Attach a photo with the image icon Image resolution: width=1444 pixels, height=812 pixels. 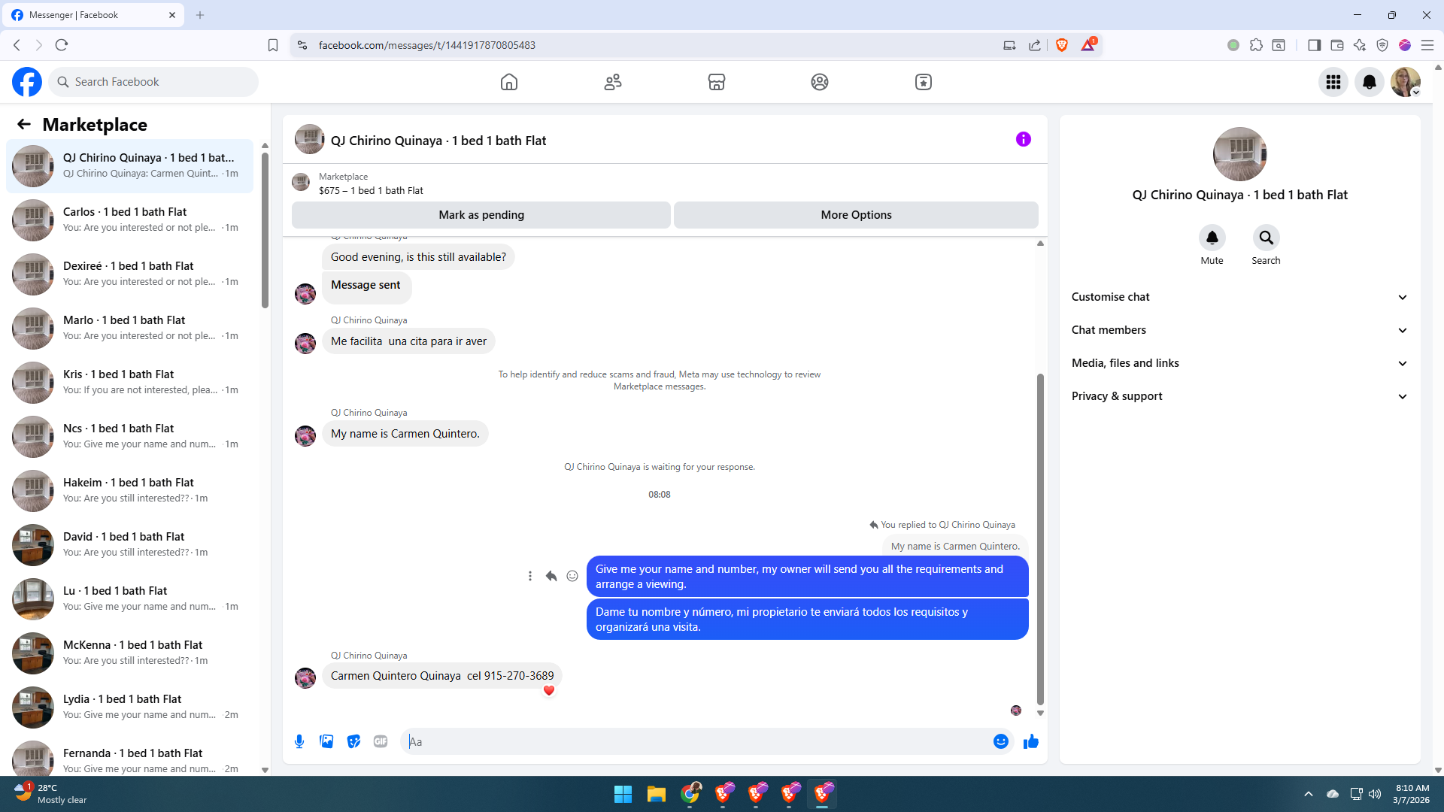(x=326, y=741)
